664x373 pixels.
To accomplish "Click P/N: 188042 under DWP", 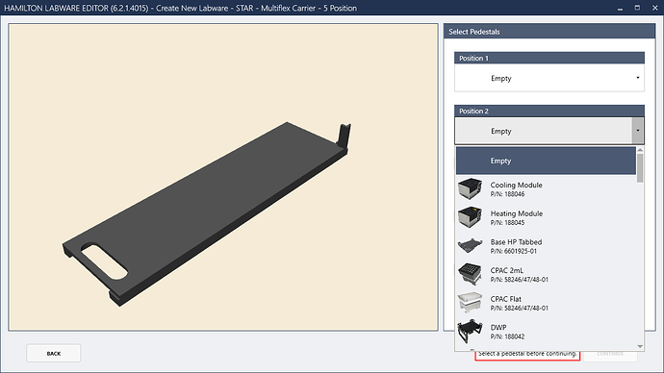I will coord(507,336).
